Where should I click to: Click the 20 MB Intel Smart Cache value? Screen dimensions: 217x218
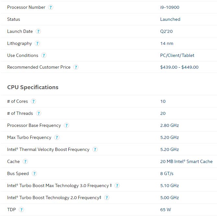[187, 161]
